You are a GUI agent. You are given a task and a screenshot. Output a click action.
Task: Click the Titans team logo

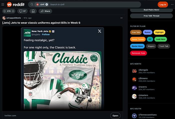point(134,116)
